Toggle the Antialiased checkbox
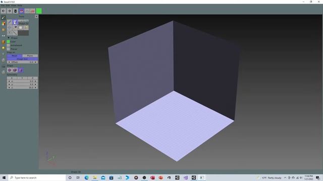The width and height of the screenshot is (323, 181). (x=8, y=45)
